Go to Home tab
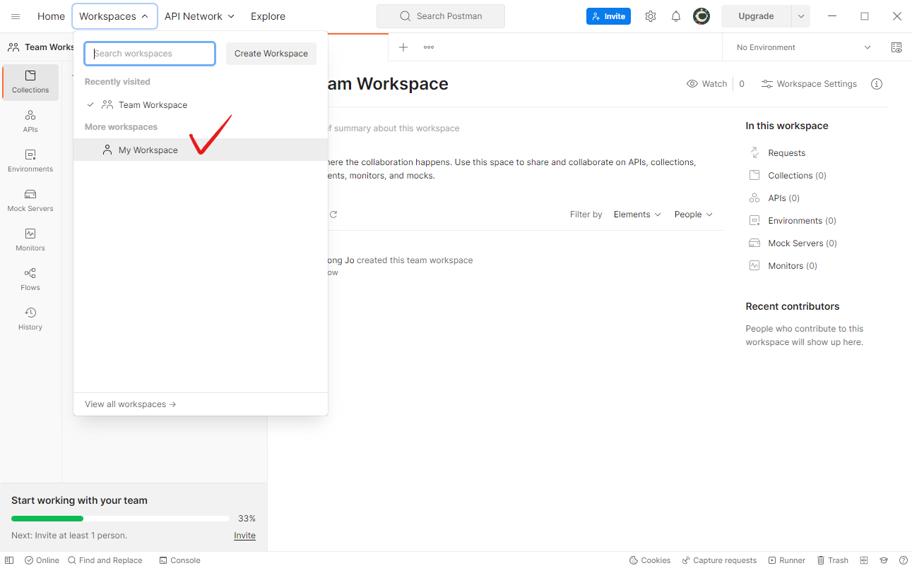 point(51,16)
